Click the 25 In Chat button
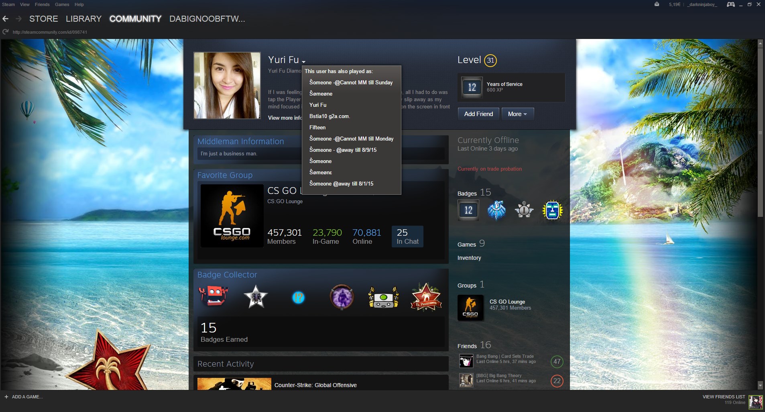Screen dimensions: 765x412 tap(407, 236)
